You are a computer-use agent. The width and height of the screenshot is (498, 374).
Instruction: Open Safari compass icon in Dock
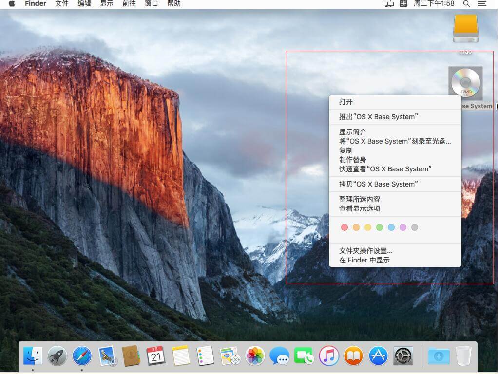(82, 355)
